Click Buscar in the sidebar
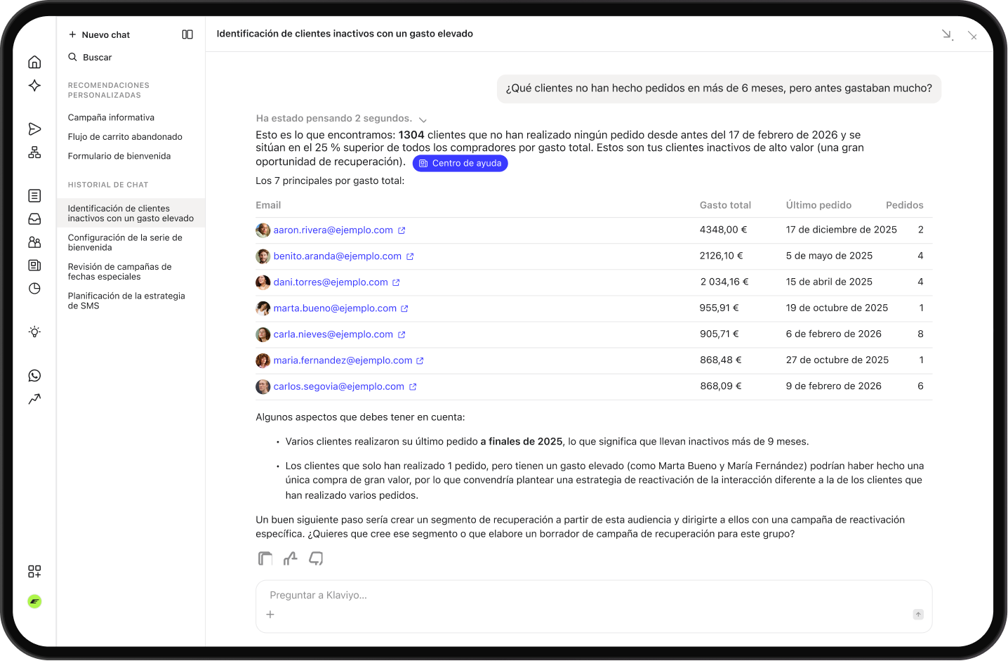This screenshot has width=1008, height=661. click(90, 58)
